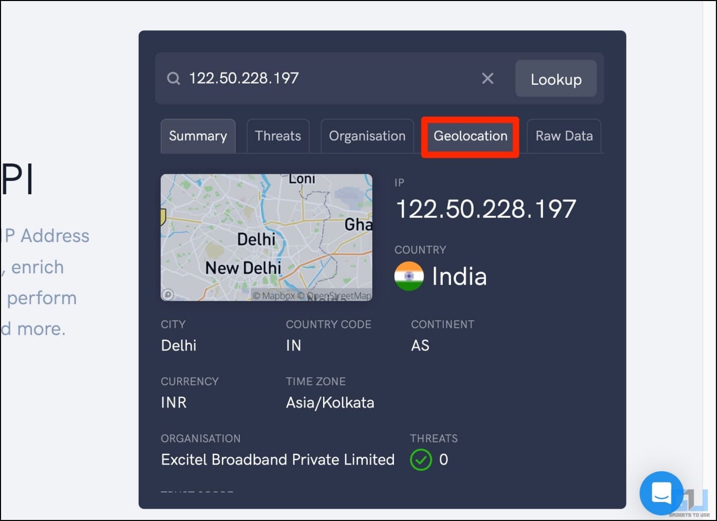This screenshot has width=717, height=521.
Task: Click the green threats checkmark icon
Action: [x=421, y=460]
